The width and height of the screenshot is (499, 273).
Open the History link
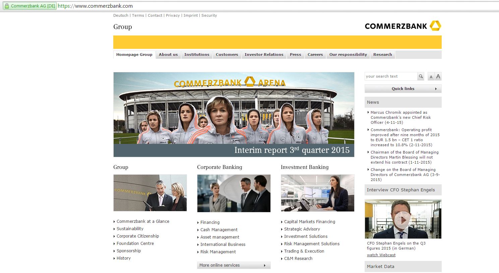coord(124,258)
